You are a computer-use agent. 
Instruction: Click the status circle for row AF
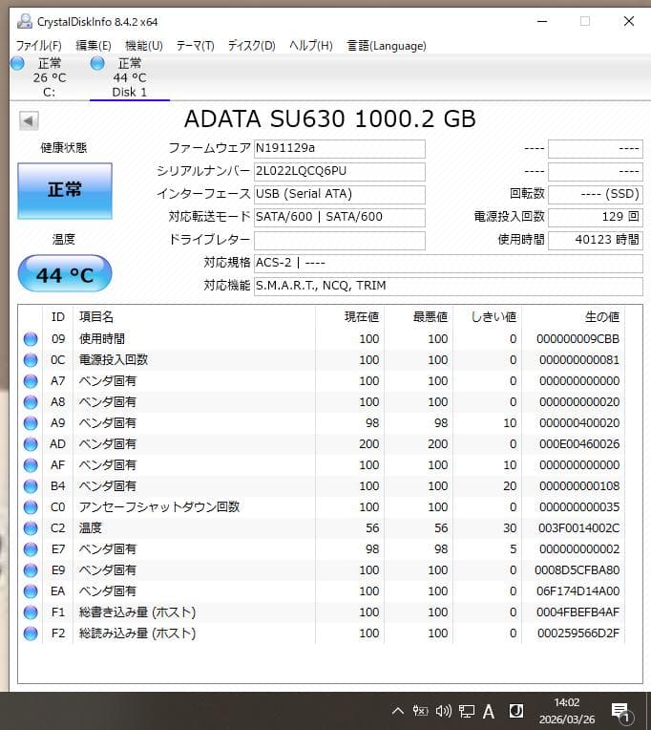pos(31,465)
